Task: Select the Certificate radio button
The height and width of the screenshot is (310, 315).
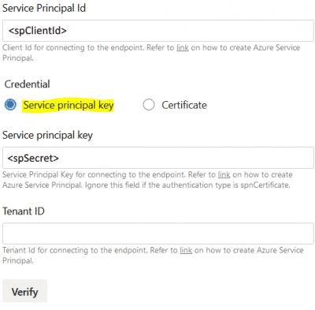Action: point(149,105)
